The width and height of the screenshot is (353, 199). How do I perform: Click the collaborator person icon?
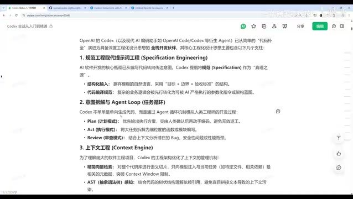(274, 27)
